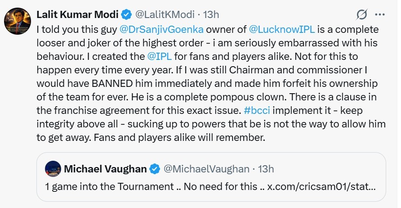Click Michael Vaughan's avatar in quoted tweet

click(x=53, y=169)
